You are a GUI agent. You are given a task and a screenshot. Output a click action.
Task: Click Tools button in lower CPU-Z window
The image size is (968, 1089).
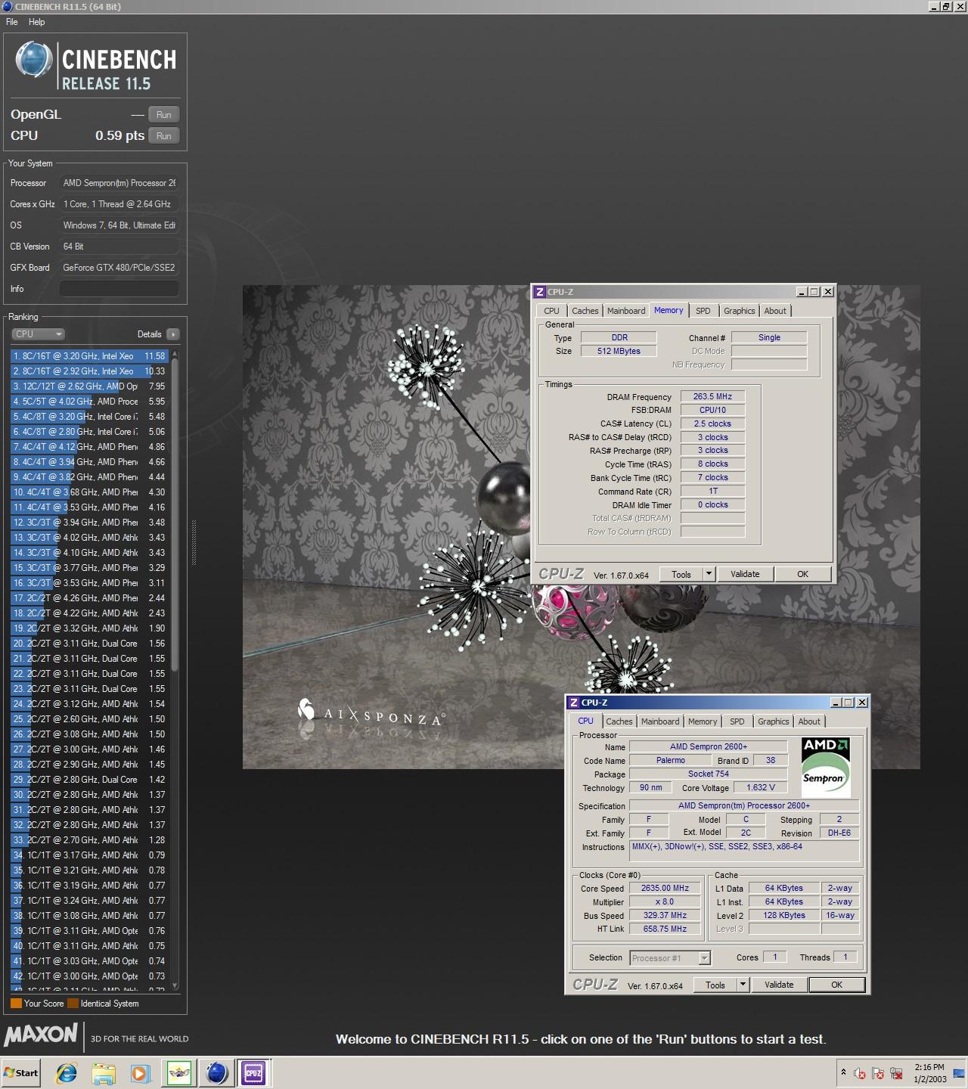click(715, 985)
